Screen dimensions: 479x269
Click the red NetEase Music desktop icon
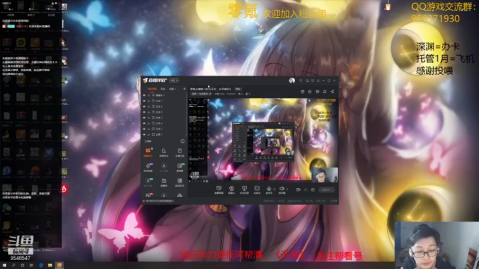[64, 189]
